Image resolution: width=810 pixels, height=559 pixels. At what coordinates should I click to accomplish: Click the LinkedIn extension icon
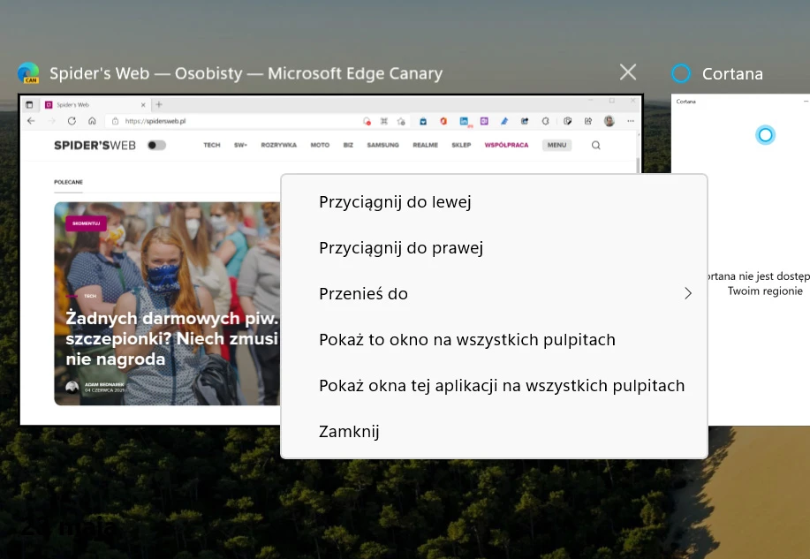[x=464, y=121]
